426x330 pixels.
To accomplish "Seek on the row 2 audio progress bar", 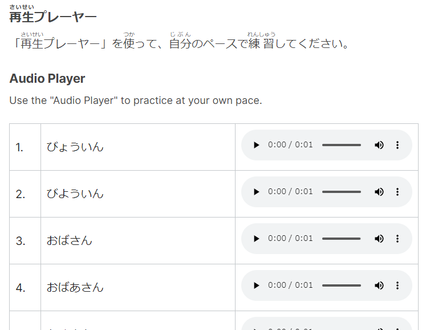I will coord(342,192).
